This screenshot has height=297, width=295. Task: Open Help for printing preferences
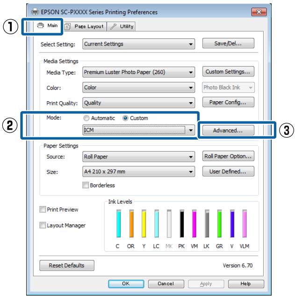(x=246, y=283)
